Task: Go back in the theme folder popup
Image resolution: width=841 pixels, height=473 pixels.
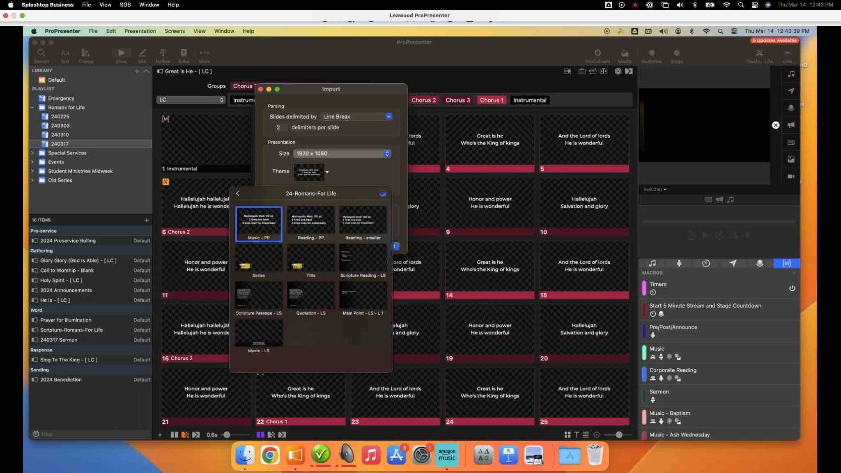Action: tap(237, 193)
